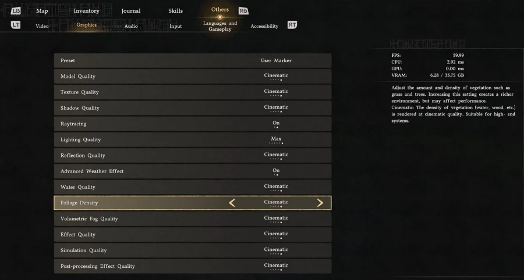The width and height of the screenshot is (524, 280).
Task: Open the Skills tab
Action: click(175, 10)
